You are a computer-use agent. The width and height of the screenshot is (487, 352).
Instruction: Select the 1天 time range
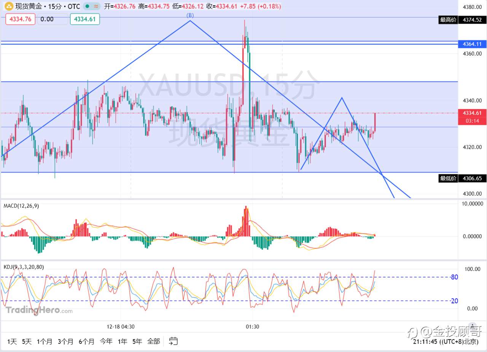tap(11, 341)
